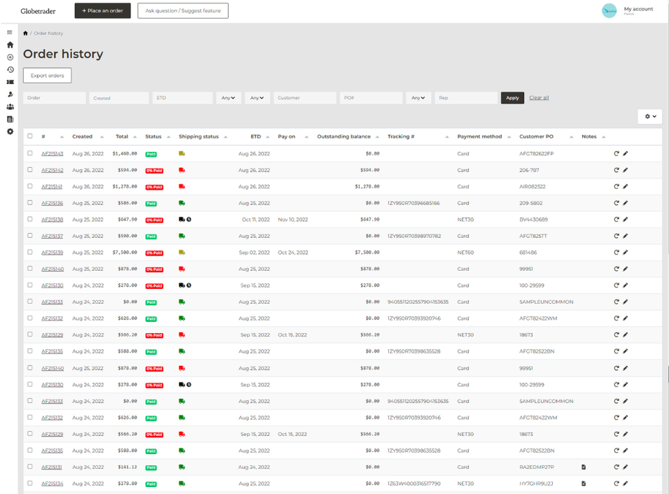This screenshot has width=669, height=494.
Task: Click the PO# filter field
Action: [x=371, y=98]
